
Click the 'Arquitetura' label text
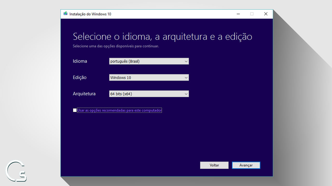tap(84, 94)
